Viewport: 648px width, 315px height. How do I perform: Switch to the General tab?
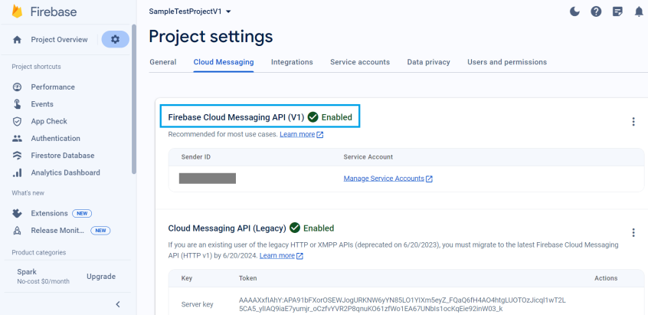163,62
